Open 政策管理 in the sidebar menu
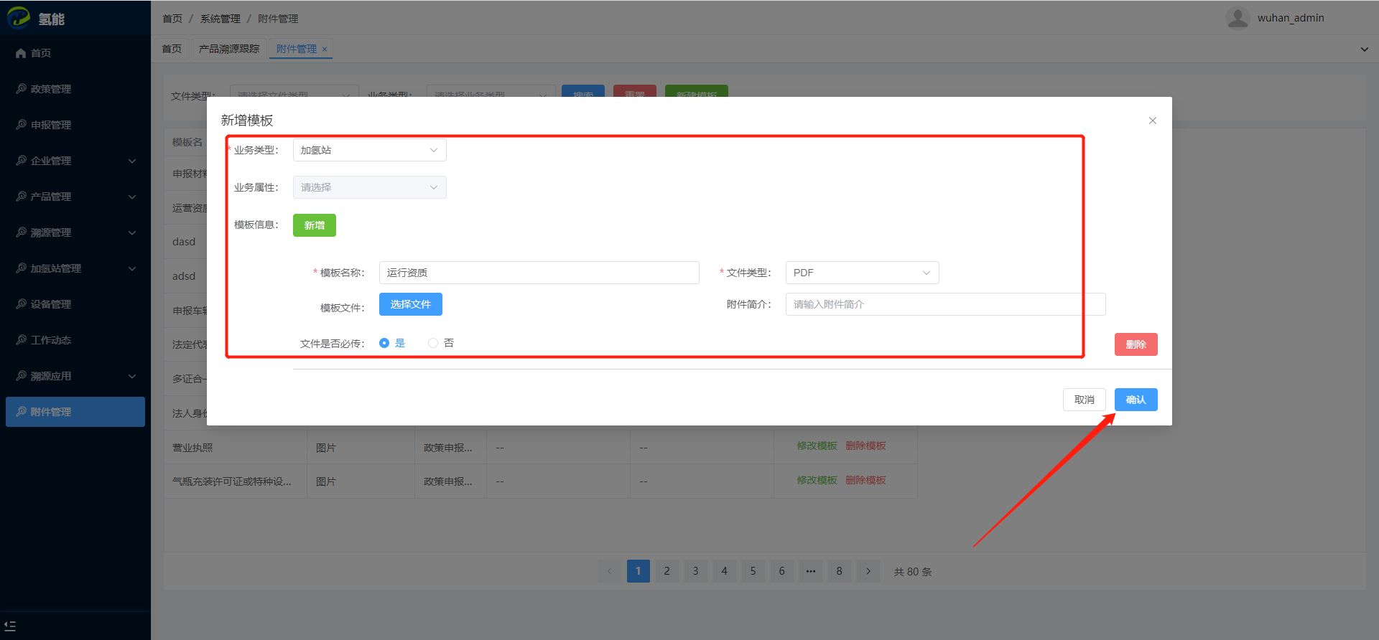Image resolution: width=1379 pixels, height=640 pixels. tap(75, 89)
